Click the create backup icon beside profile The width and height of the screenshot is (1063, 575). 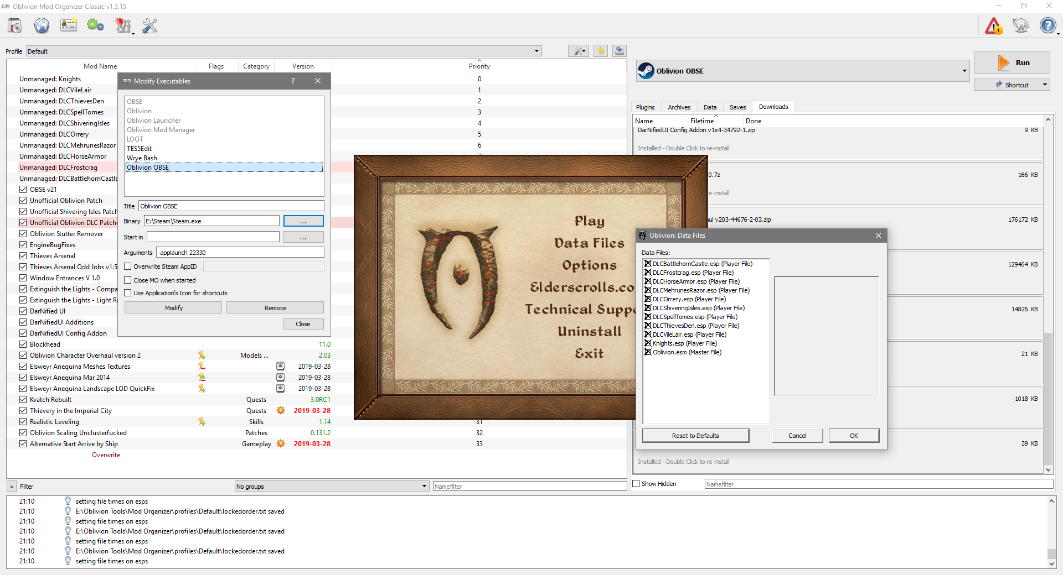pos(620,51)
